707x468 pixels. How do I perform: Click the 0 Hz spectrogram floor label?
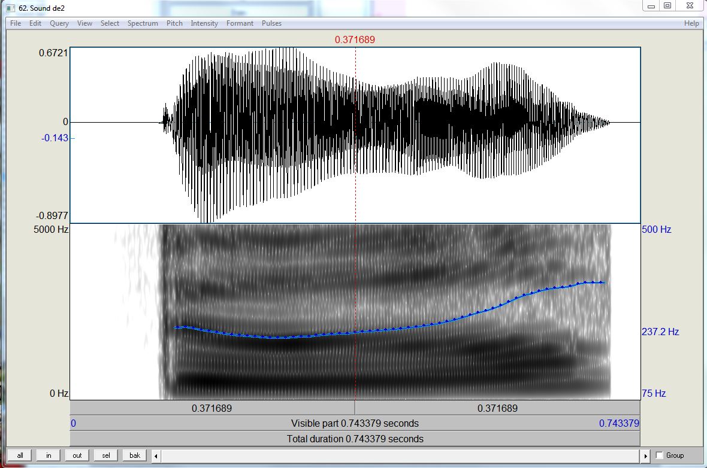(x=59, y=393)
